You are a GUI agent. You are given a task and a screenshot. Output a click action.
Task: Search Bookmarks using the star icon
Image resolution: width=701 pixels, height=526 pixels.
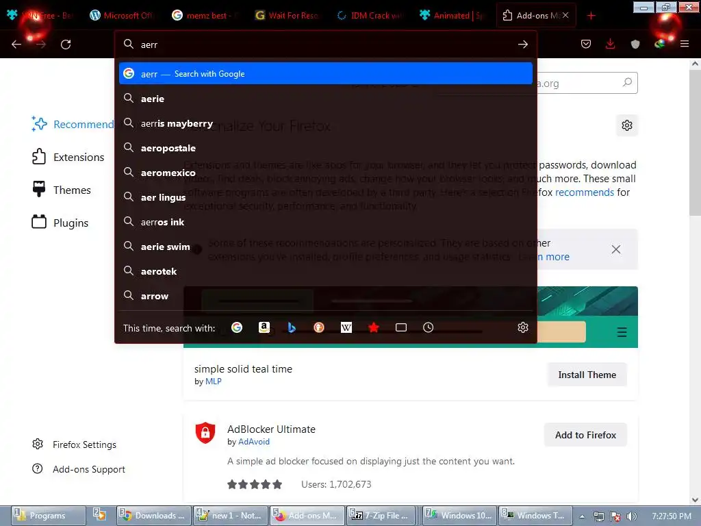[374, 327]
